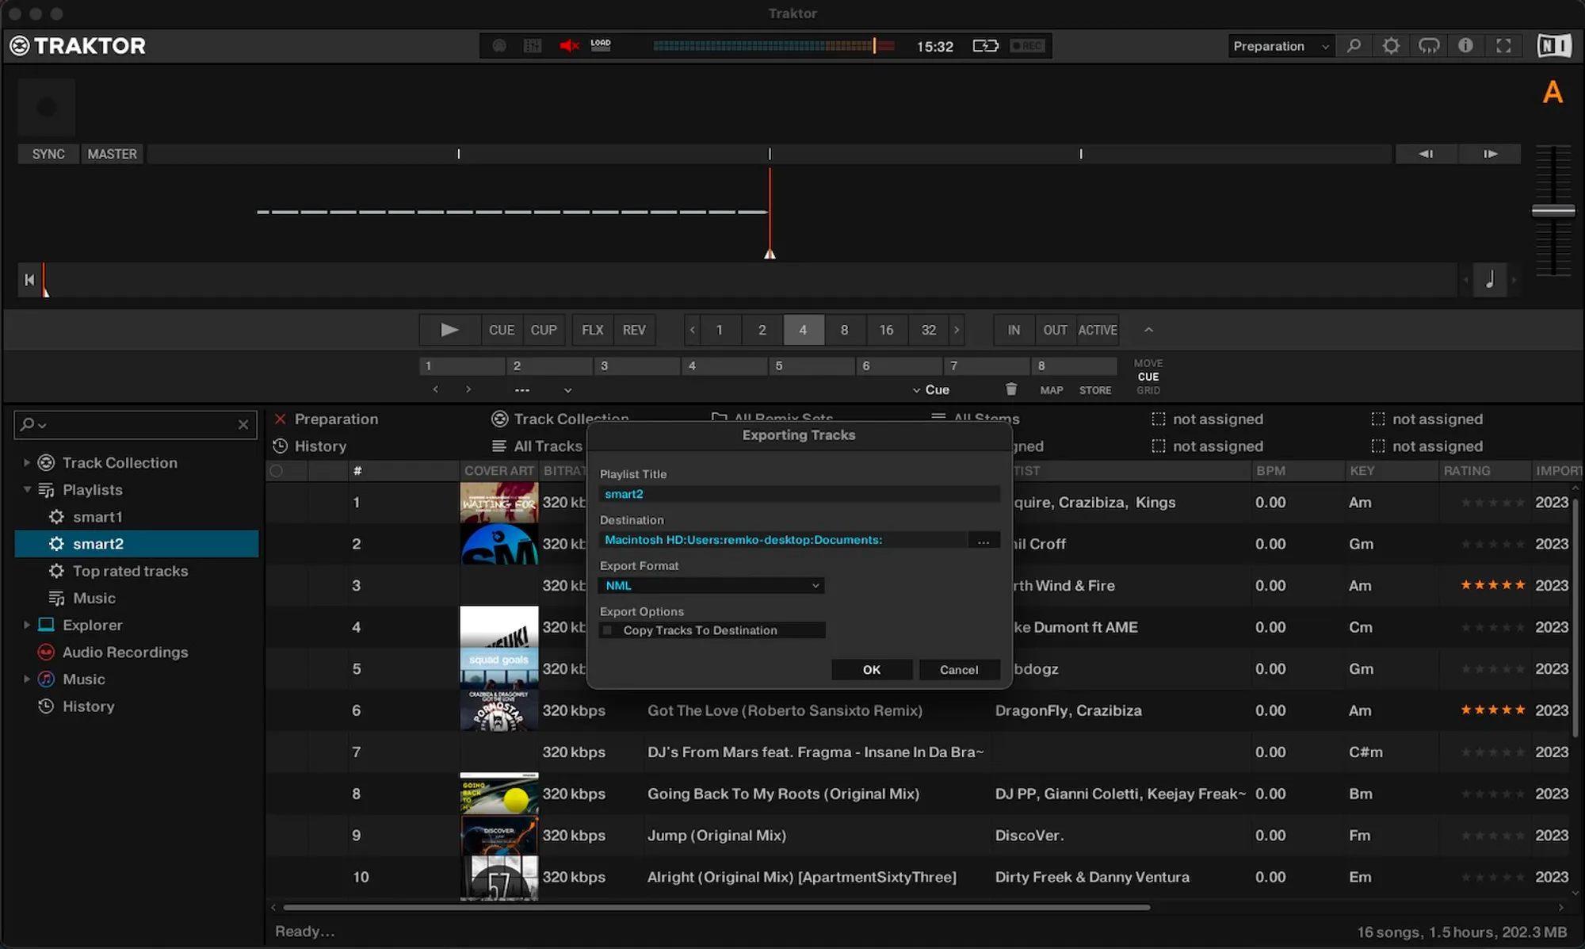Cancel the Exporting Tracks dialog
The width and height of the screenshot is (1585, 949).
[958, 670]
